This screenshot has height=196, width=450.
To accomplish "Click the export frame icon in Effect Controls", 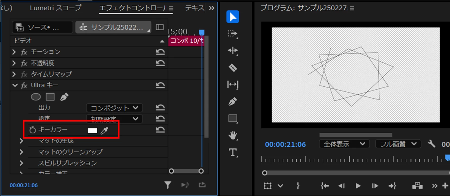I will pos(202,185).
